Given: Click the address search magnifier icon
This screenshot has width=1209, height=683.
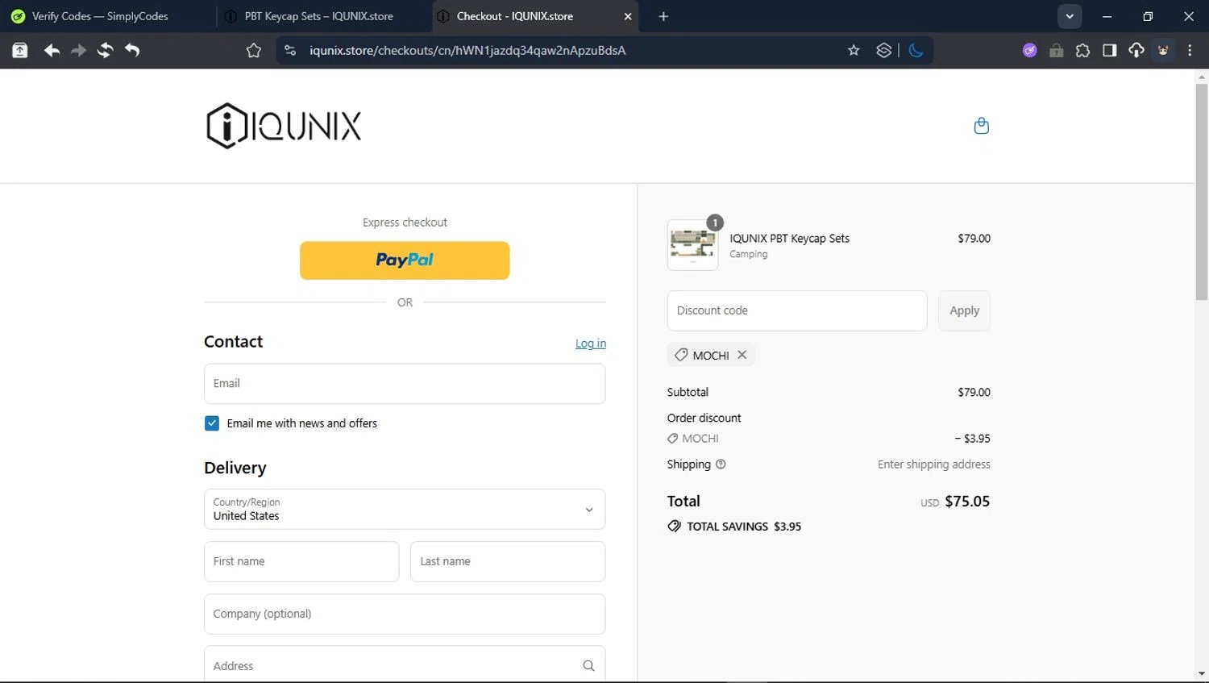Looking at the screenshot, I should (588, 666).
